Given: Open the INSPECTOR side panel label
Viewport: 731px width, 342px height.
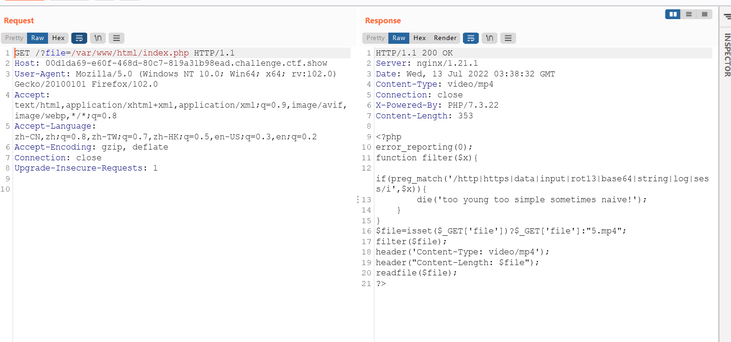Looking at the screenshot, I should pos(727,55).
